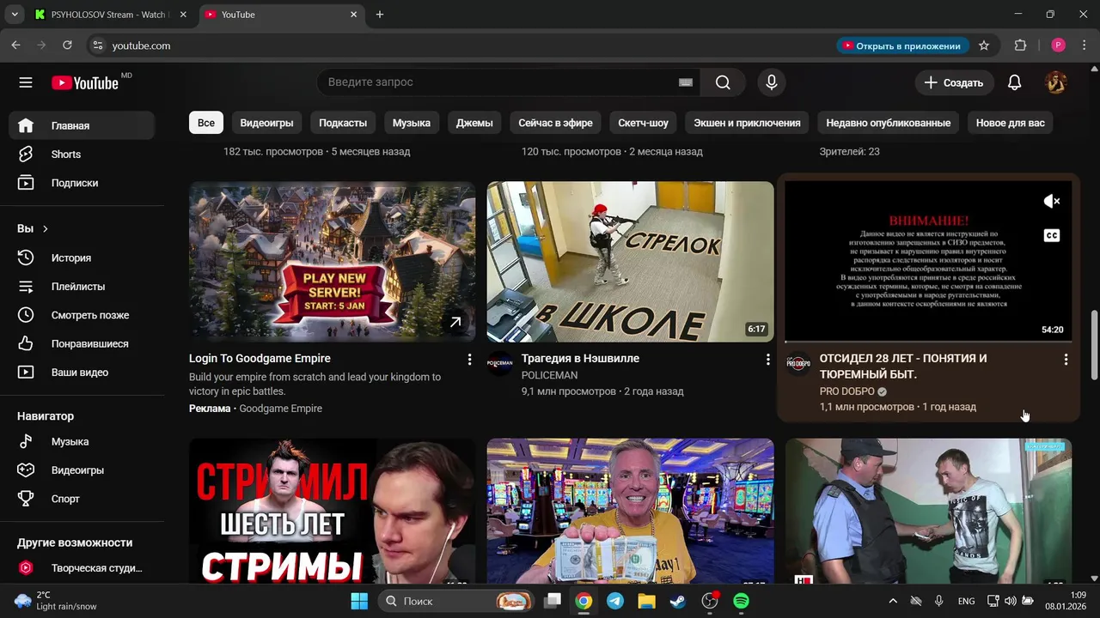Open История in sidebar
This screenshot has width=1100, height=618.
point(82,257)
